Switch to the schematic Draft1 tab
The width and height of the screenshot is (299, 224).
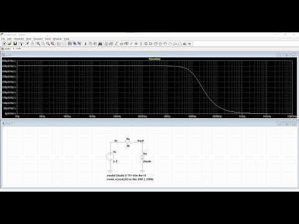[x=17, y=49]
